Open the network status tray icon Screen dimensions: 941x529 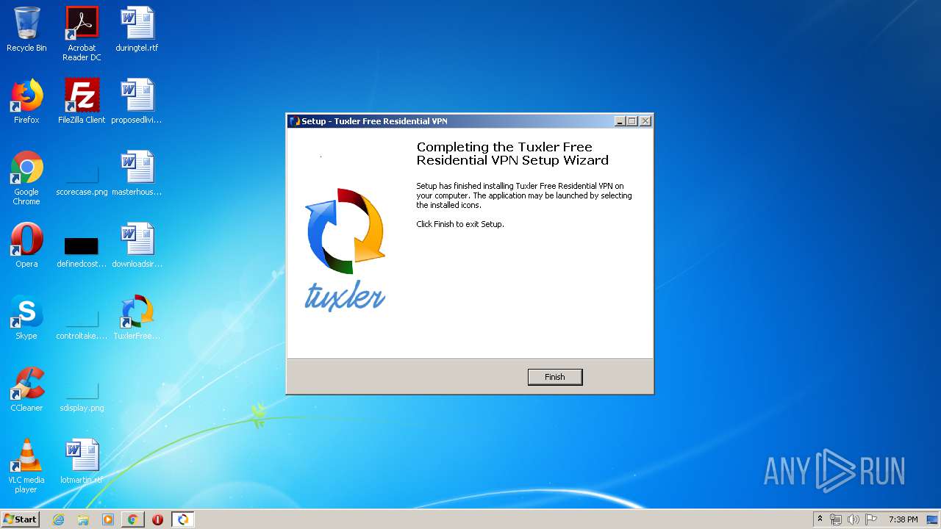[x=836, y=519]
